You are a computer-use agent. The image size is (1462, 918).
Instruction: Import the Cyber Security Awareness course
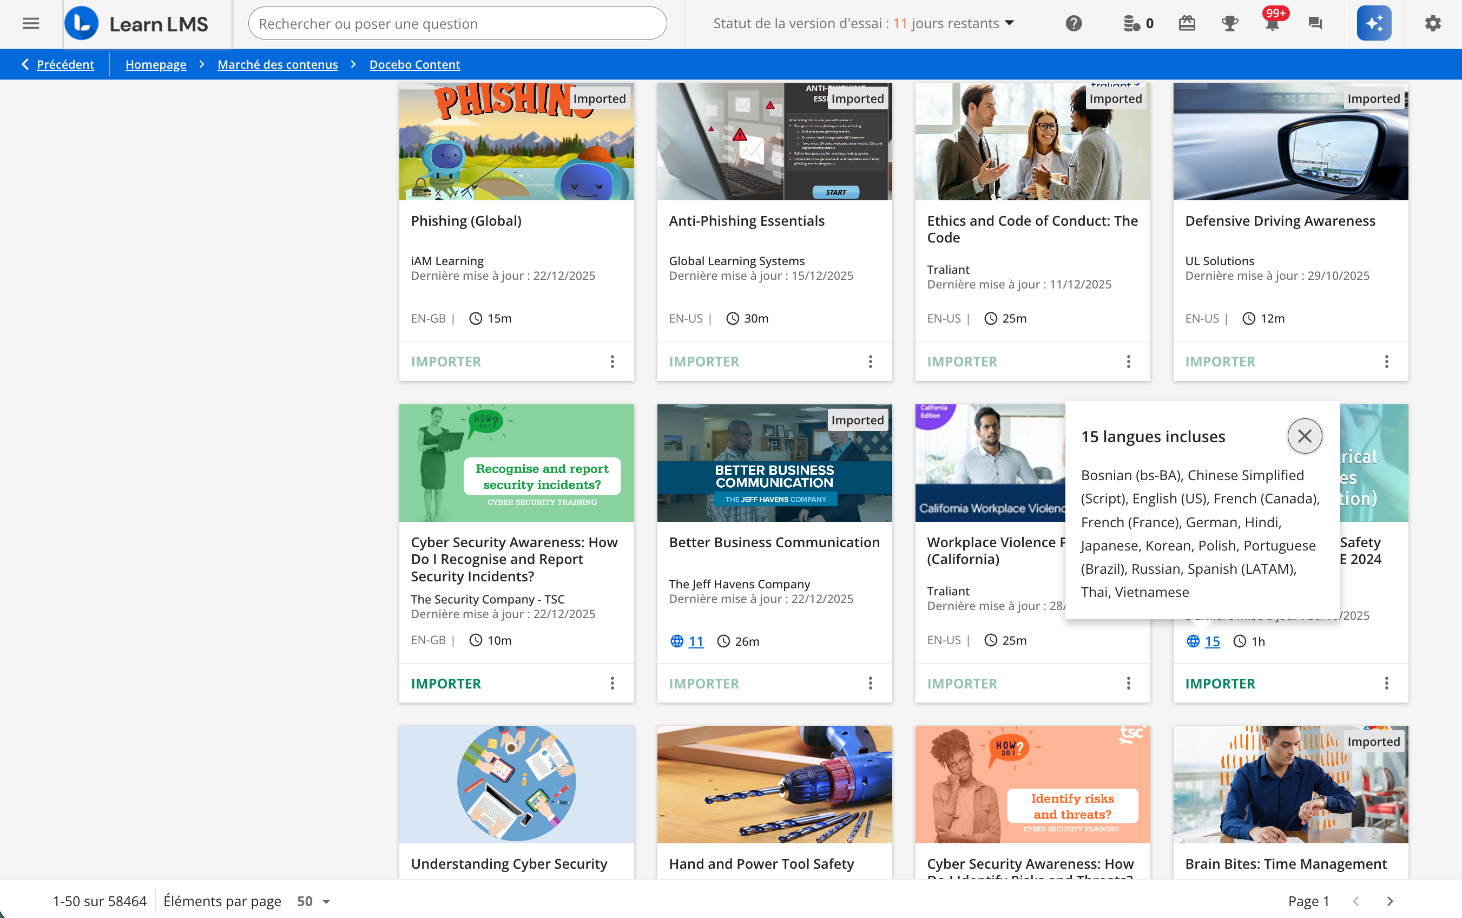coord(445,684)
